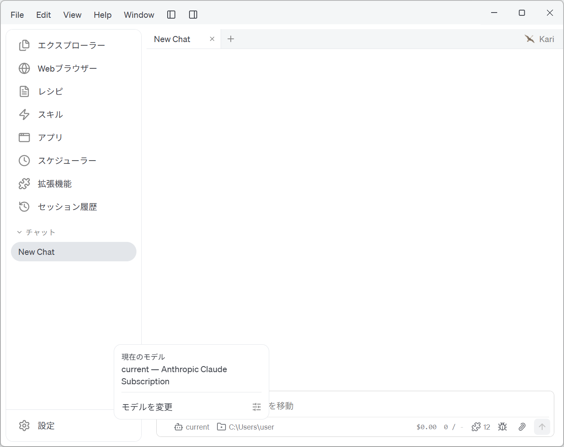Open the Help menu
The width and height of the screenshot is (564, 447).
point(102,15)
